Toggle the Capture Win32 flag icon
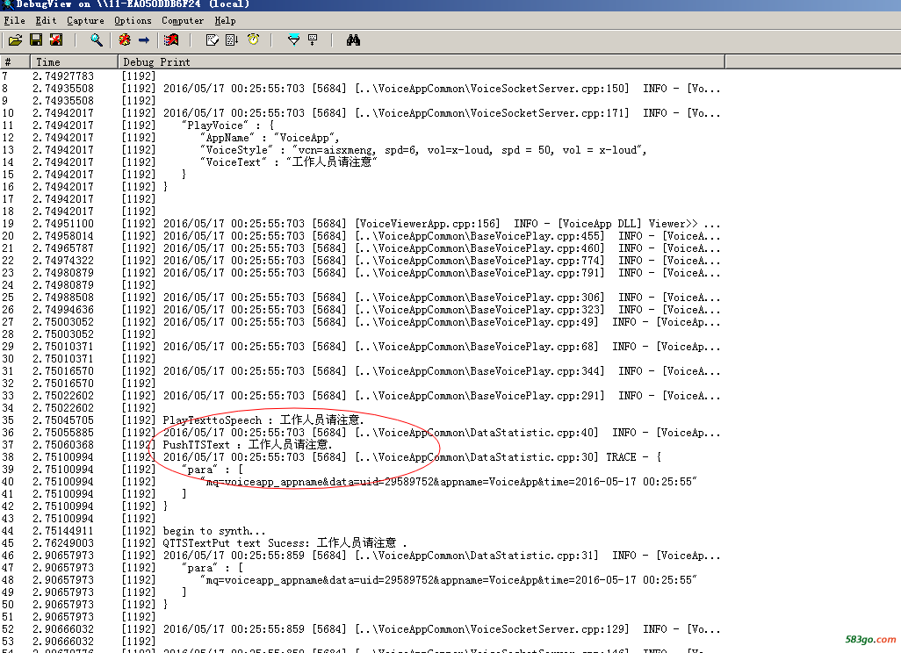 171,39
